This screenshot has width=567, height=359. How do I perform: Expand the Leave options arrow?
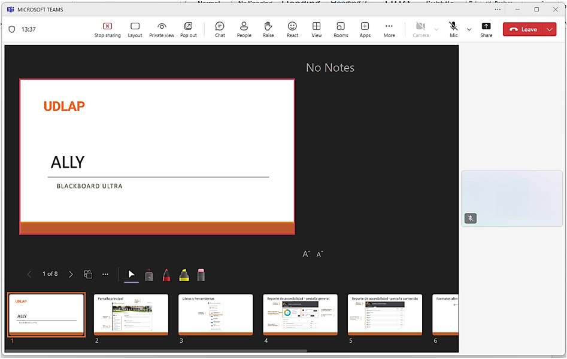tap(550, 29)
